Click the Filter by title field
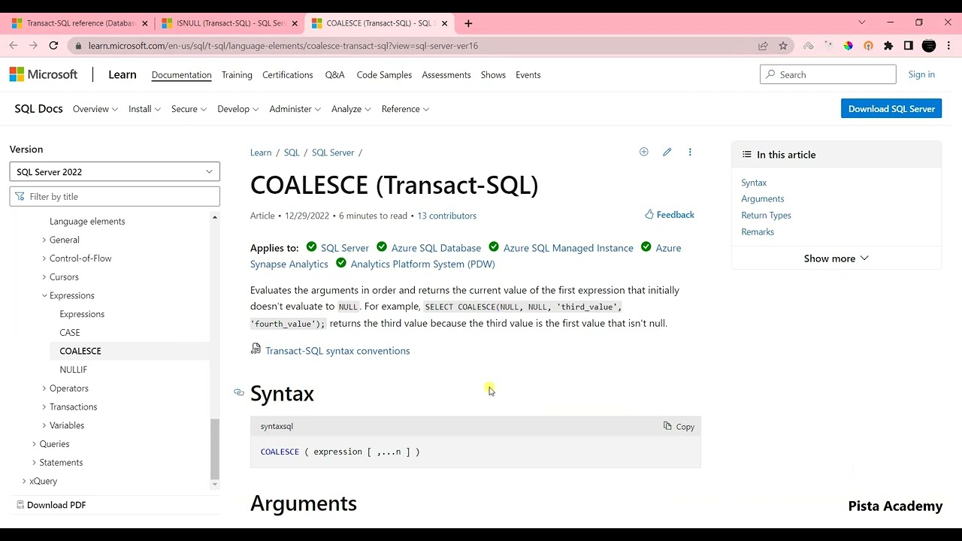Screen dimensions: 962x541 tap(115, 197)
